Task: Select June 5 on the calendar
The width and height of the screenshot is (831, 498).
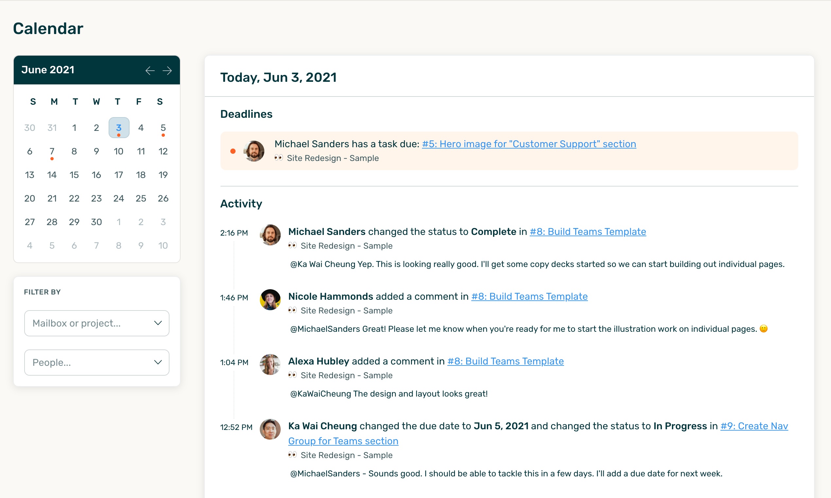Action: pyautogui.click(x=163, y=128)
